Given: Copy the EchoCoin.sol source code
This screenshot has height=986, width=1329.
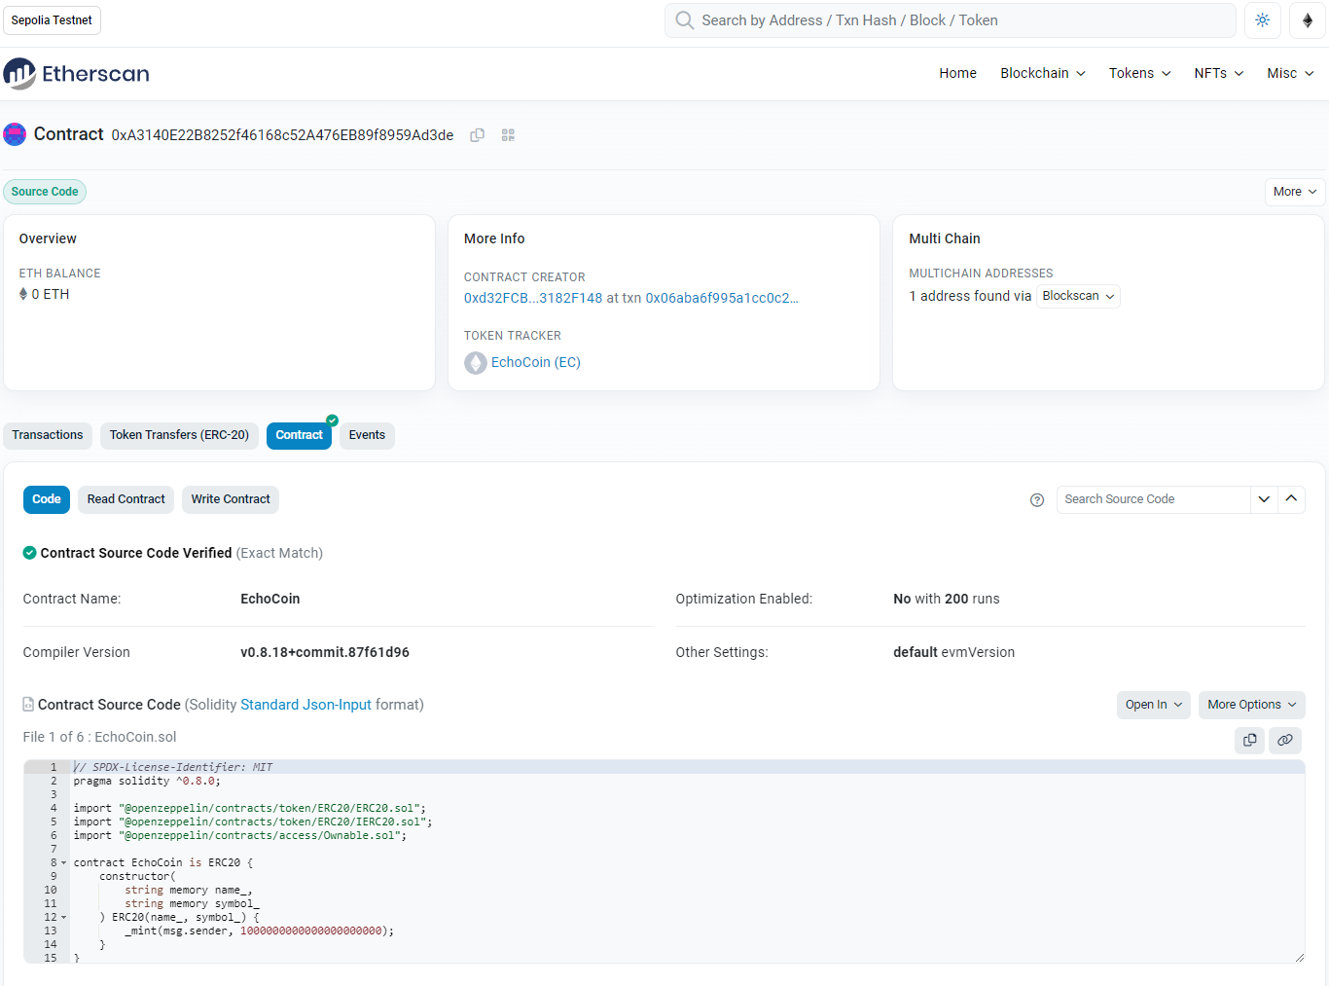Looking at the screenshot, I should click(x=1250, y=741).
